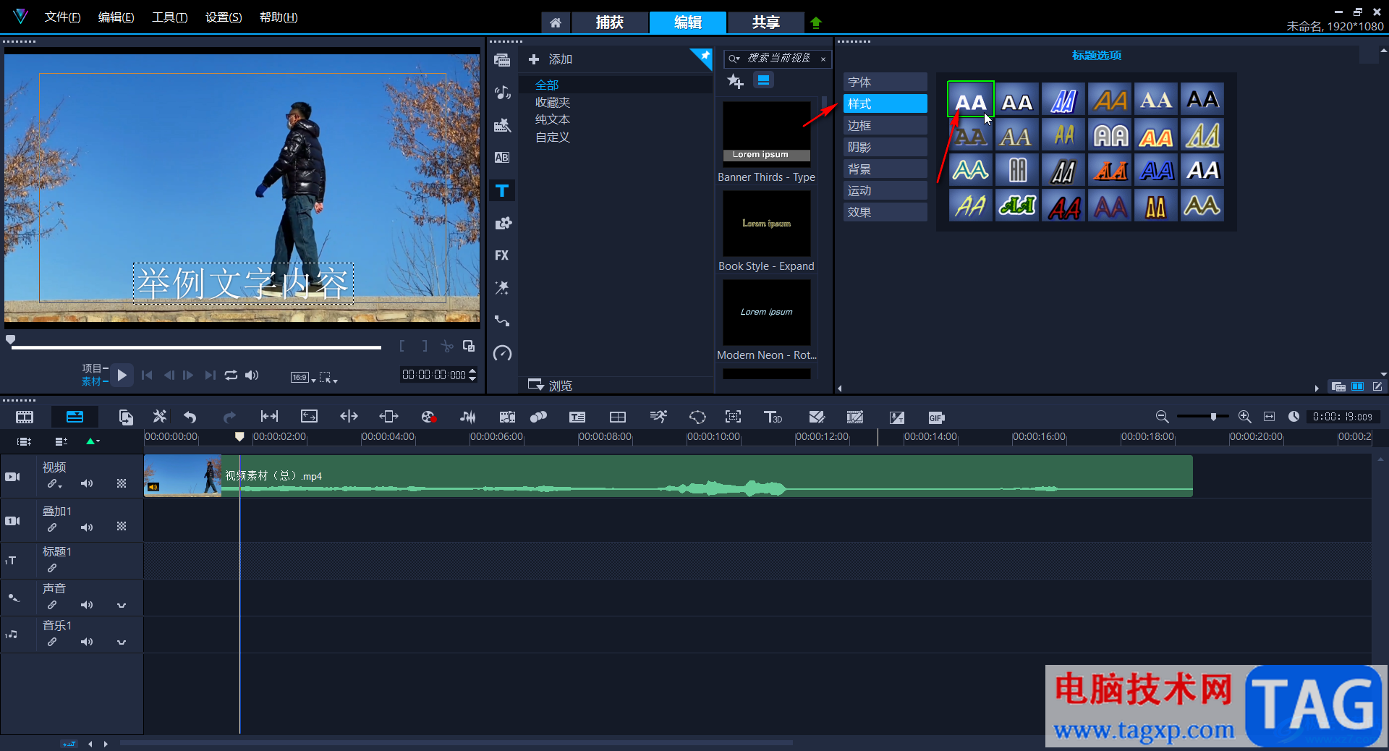Open the FX filters library

tap(502, 255)
